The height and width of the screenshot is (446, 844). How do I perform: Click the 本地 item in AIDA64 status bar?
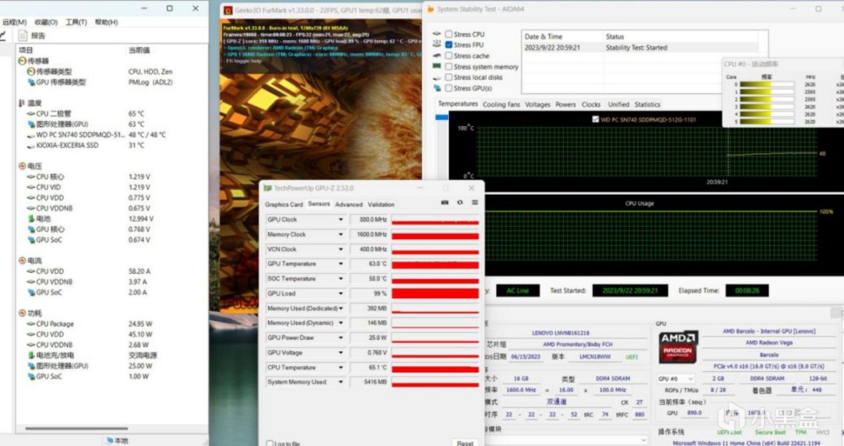coord(117,441)
